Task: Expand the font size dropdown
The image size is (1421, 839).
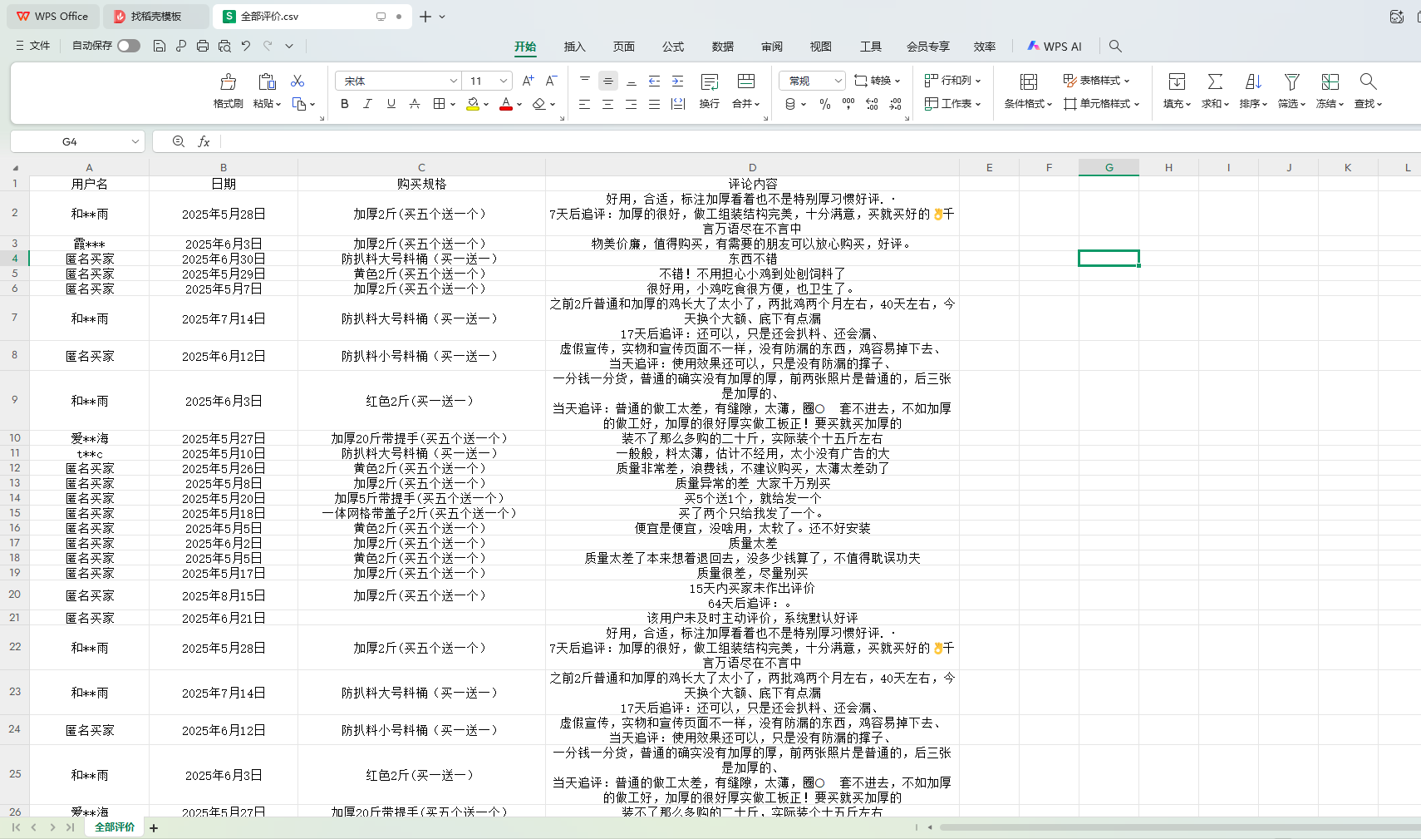Action: point(504,81)
